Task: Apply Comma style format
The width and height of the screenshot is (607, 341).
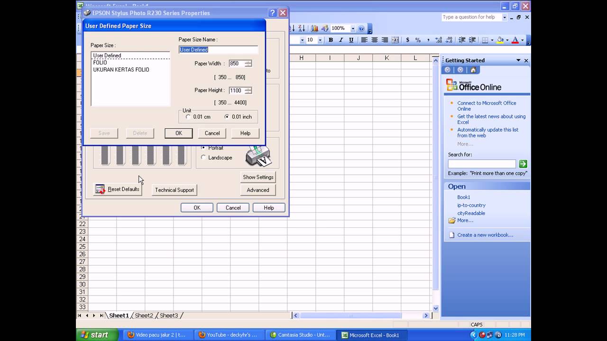Action: [428, 40]
